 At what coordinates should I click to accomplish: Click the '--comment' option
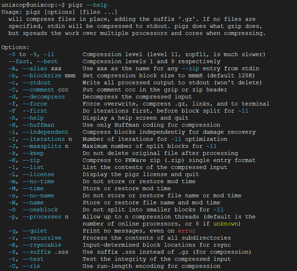tap(38, 90)
